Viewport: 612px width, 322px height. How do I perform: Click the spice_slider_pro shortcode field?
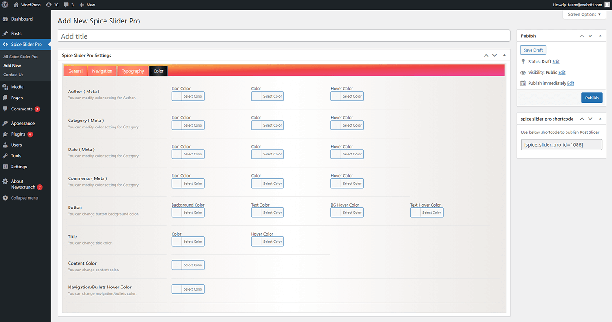[x=561, y=144]
